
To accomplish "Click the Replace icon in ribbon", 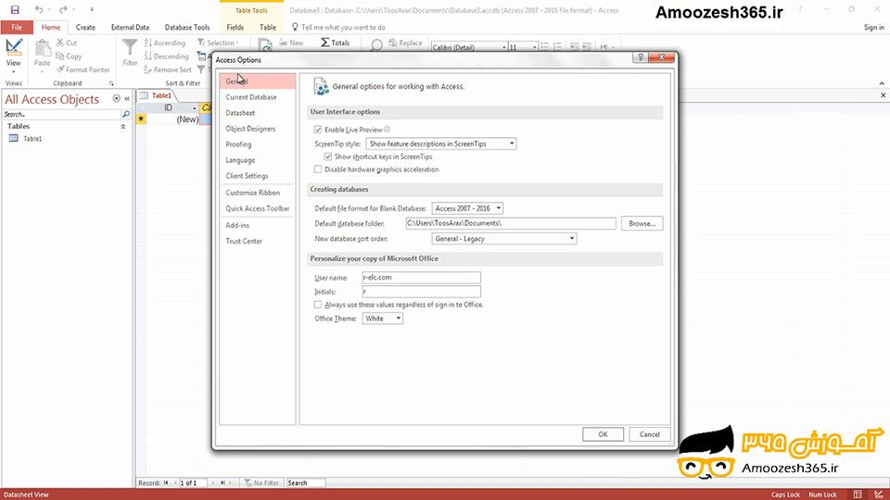I will tap(393, 43).
